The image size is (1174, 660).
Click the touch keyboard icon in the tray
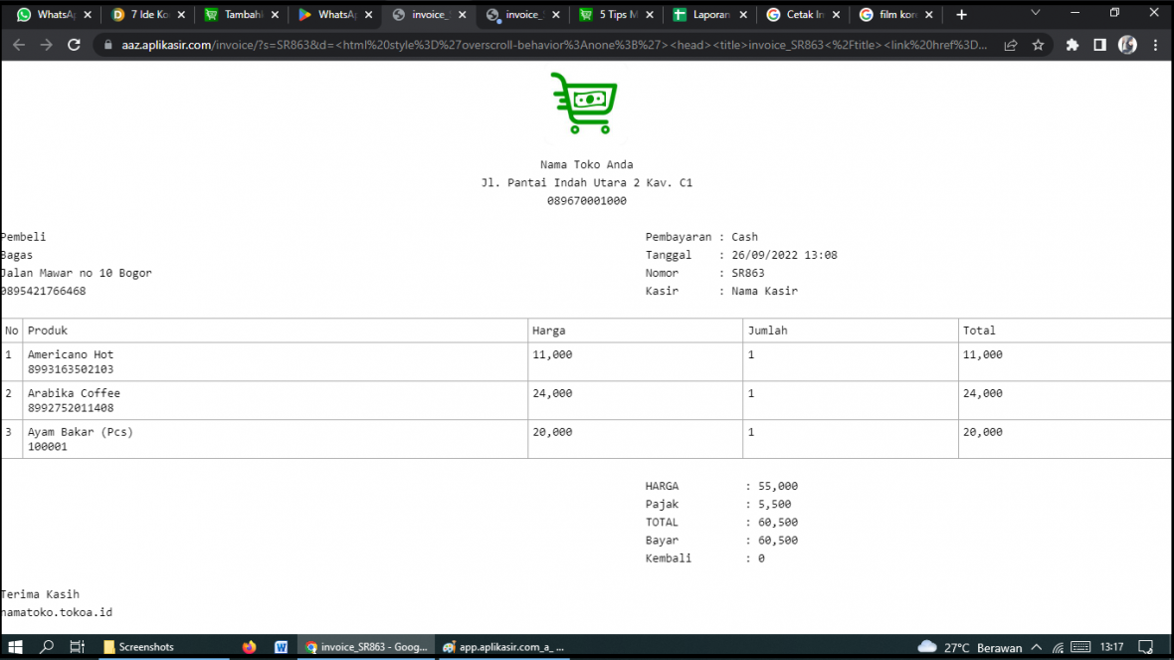(x=1080, y=646)
